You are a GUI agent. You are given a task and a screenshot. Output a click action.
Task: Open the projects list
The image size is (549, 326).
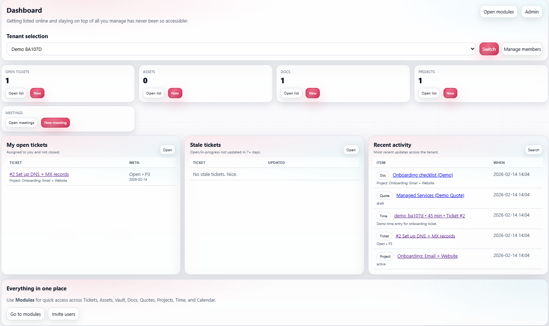pyautogui.click(x=429, y=93)
